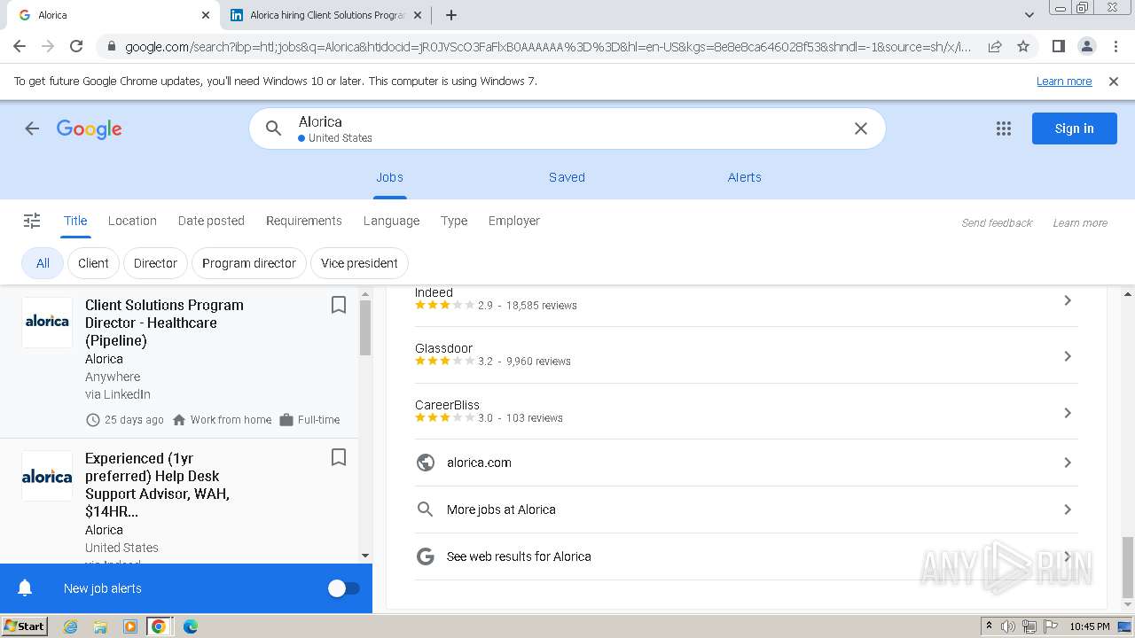The width and height of the screenshot is (1135, 638).
Task: Open the browser tab search dropdown
Action: pyautogui.click(x=1029, y=15)
